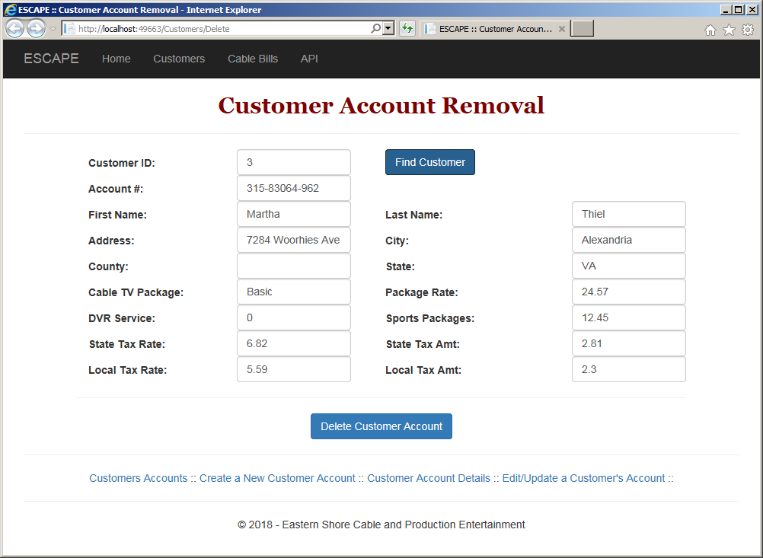This screenshot has width=763, height=558.
Task: Click the Internet Explorer logo in title bar
Action: (10, 10)
